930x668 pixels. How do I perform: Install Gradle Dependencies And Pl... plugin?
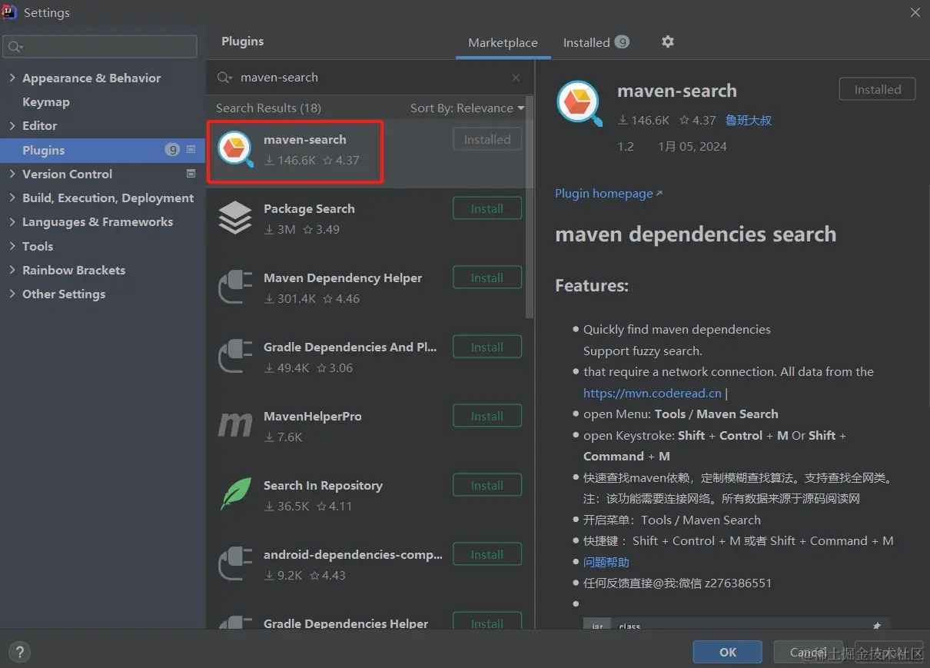pyautogui.click(x=487, y=347)
